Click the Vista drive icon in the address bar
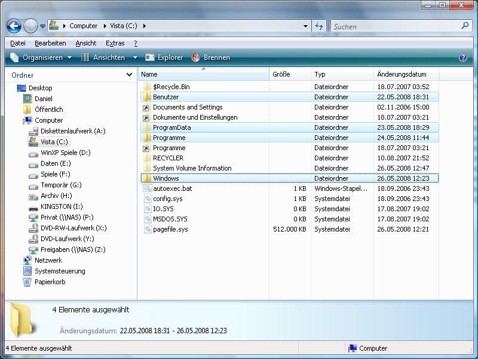The image size is (478, 359). point(54,26)
